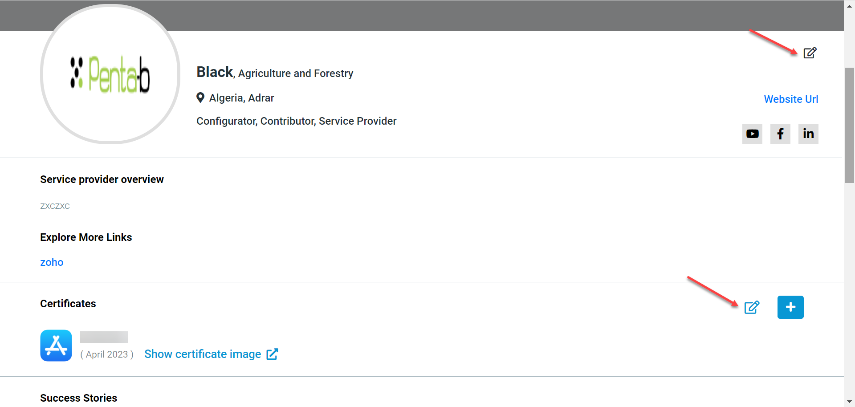Open the Website Url link
Image resolution: width=855 pixels, height=407 pixels.
point(791,99)
